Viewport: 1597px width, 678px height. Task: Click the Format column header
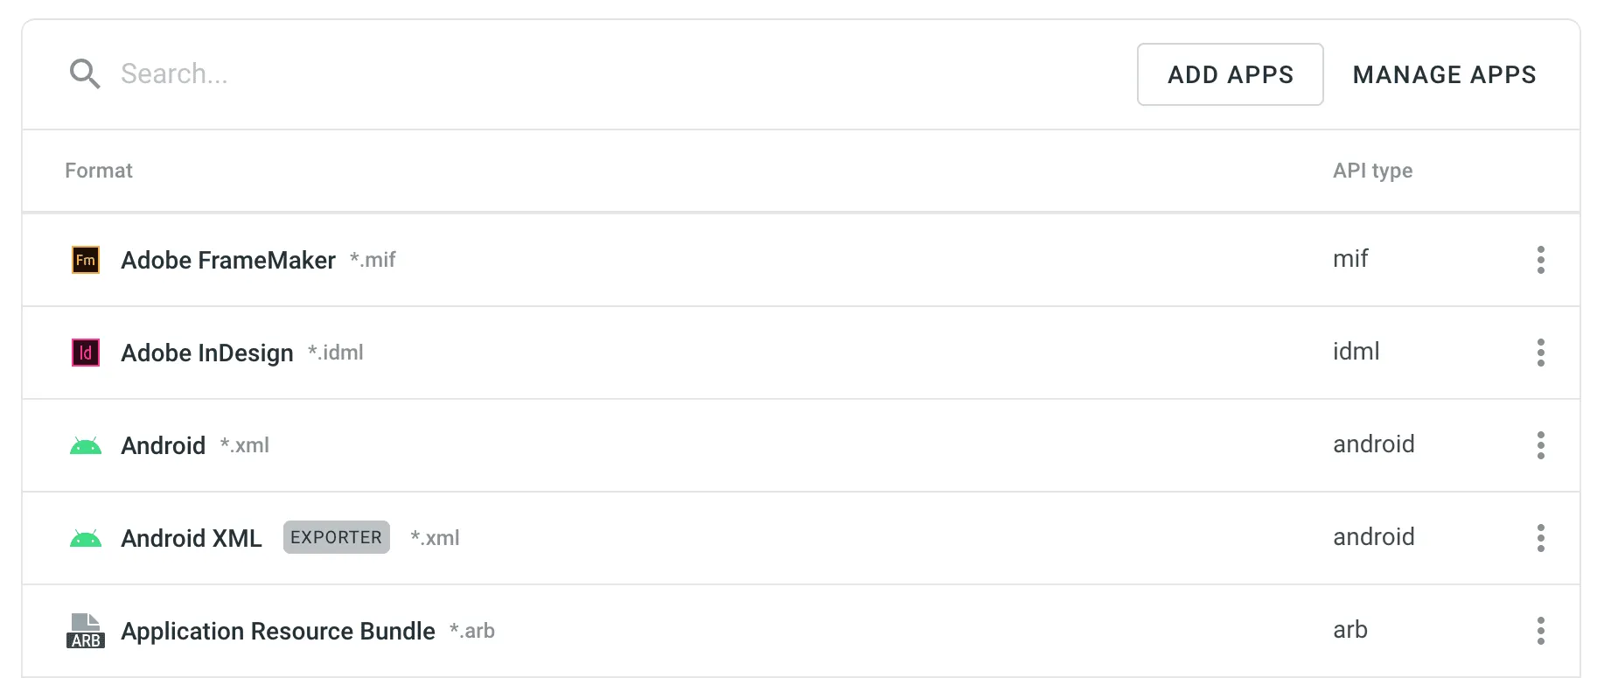click(99, 171)
